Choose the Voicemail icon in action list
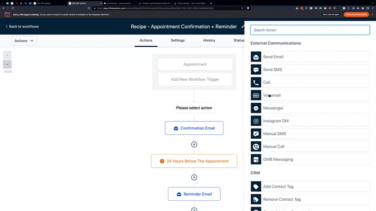 pyautogui.click(x=256, y=95)
